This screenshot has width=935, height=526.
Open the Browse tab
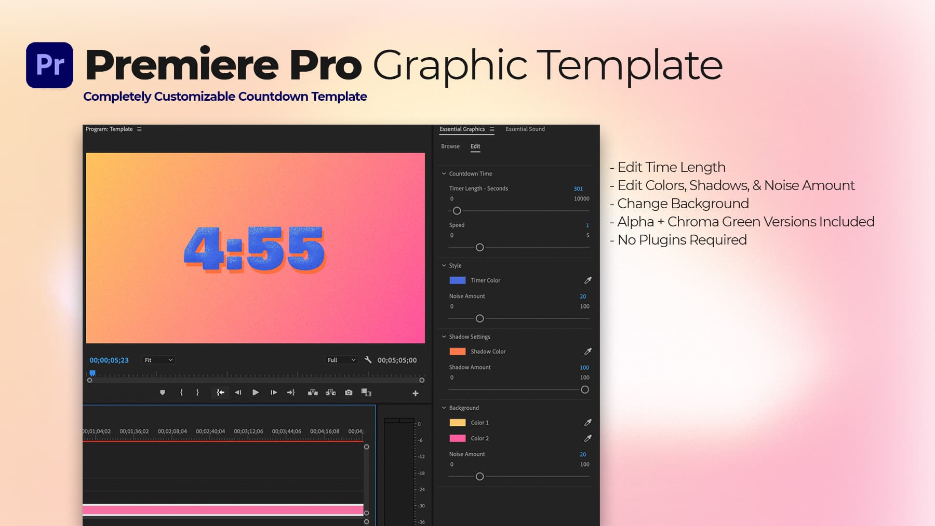450,146
